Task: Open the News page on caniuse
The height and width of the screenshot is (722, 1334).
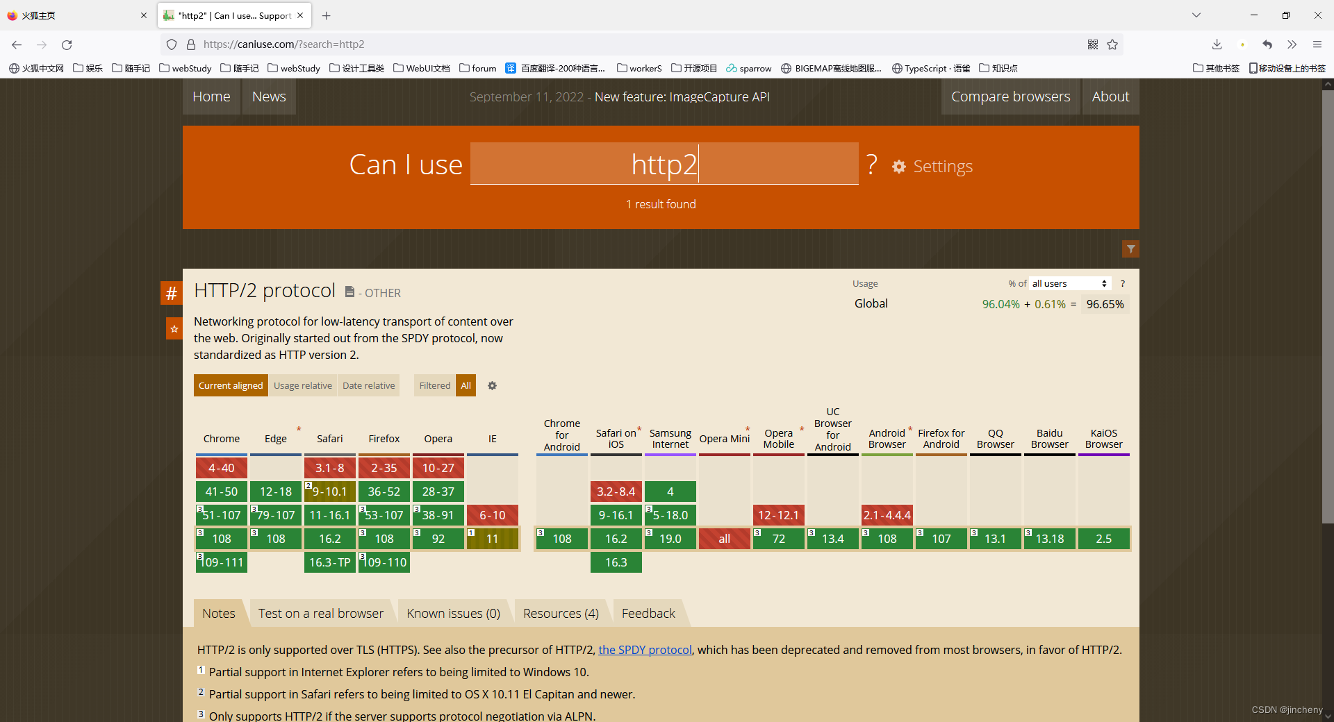Action: pyautogui.click(x=268, y=96)
